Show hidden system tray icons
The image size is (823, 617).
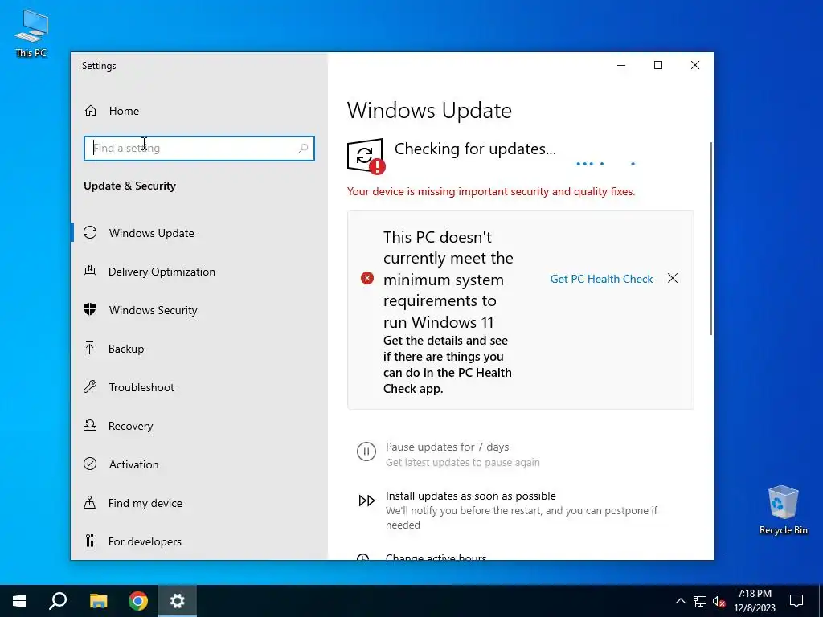tap(680, 601)
